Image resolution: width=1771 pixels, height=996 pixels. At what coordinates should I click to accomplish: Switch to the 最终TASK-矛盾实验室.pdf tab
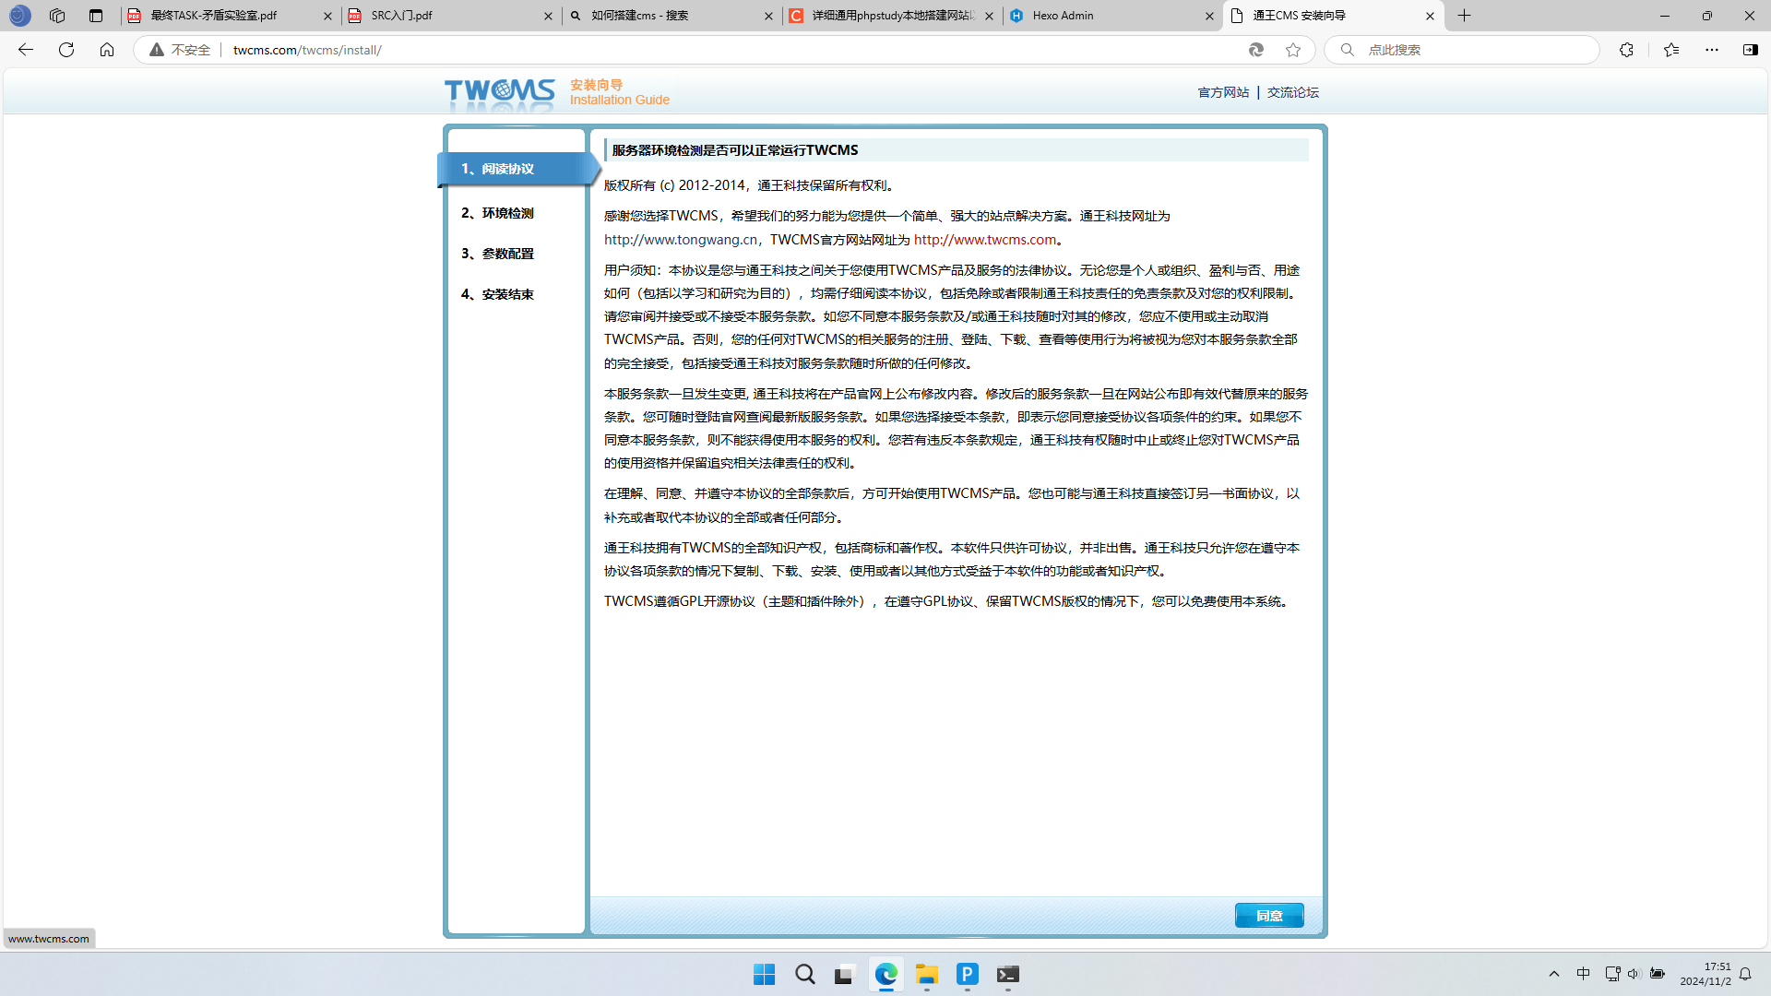(229, 16)
